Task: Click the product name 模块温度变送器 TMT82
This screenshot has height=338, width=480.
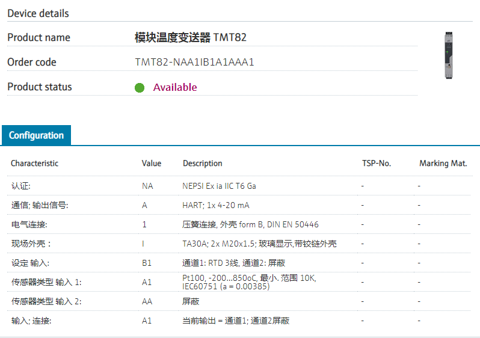Action: coord(191,37)
